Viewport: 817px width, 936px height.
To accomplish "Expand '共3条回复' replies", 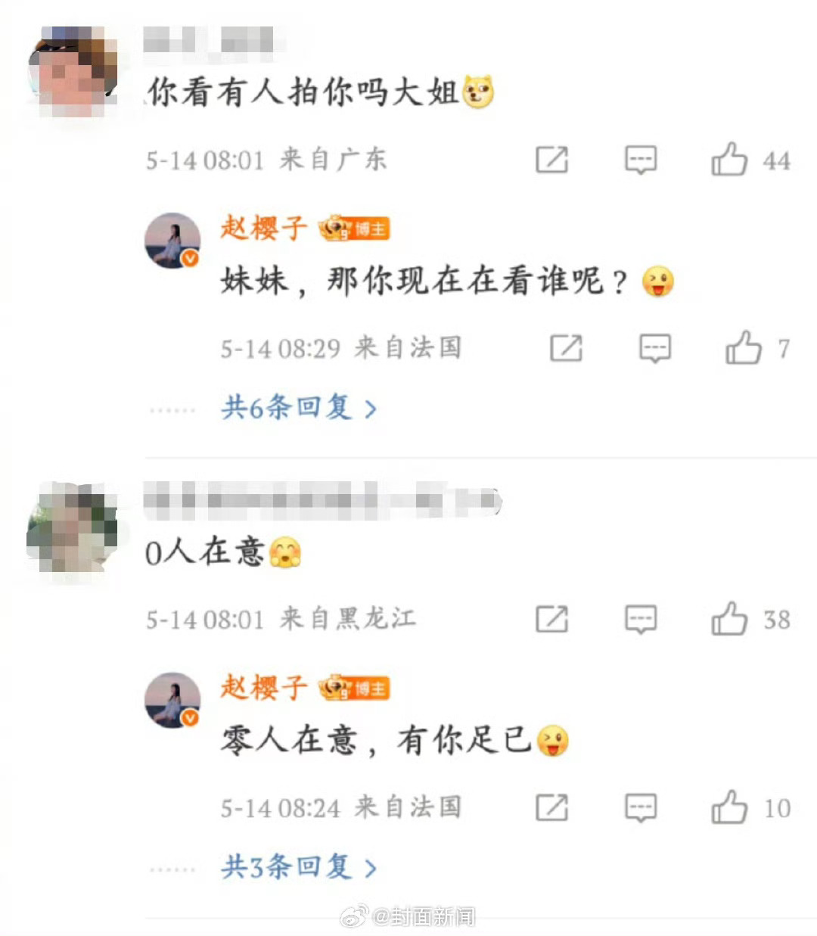I will click(x=299, y=866).
